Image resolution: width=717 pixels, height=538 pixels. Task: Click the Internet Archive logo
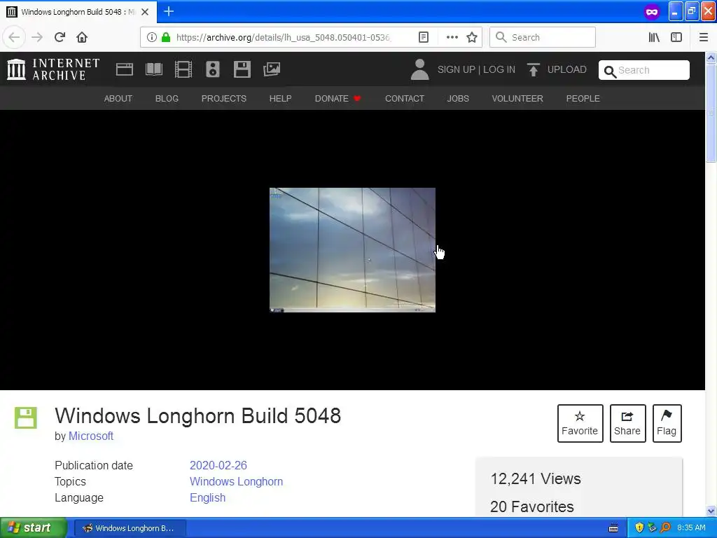53,69
